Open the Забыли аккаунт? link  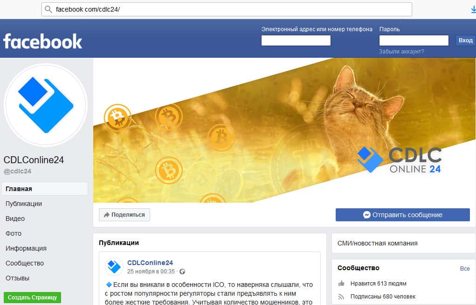click(x=401, y=52)
